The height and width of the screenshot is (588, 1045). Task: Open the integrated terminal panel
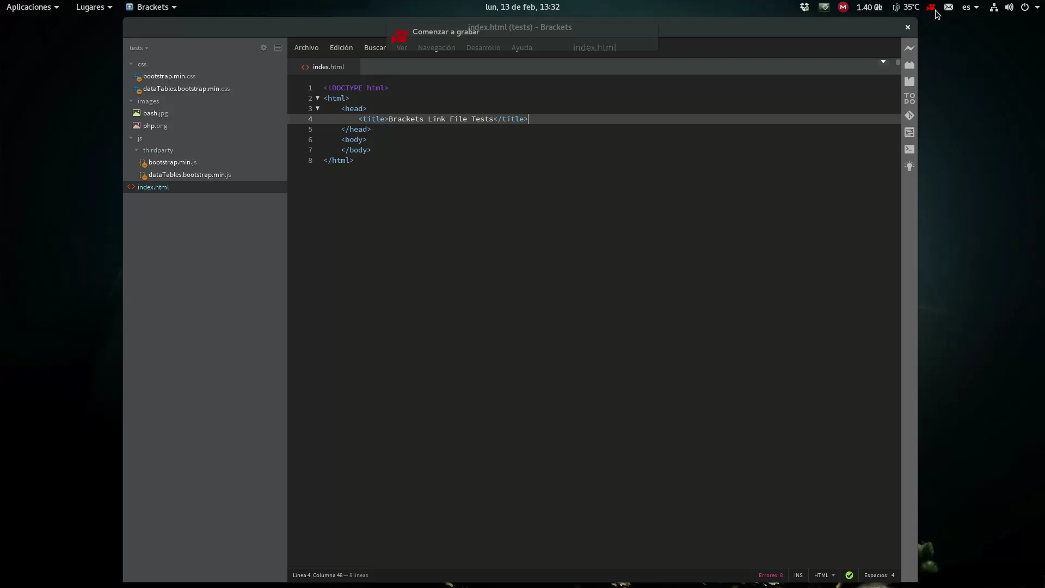pyautogui.click(x=911, y=149)
